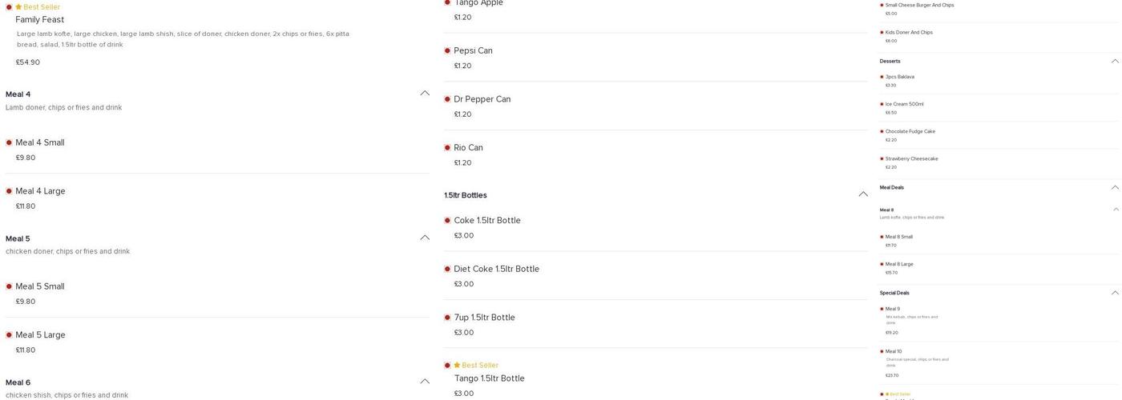Collapse the 1.5ltr Bottles section
The height and width of the screenshot is (400, 1122).
(863, 194)
